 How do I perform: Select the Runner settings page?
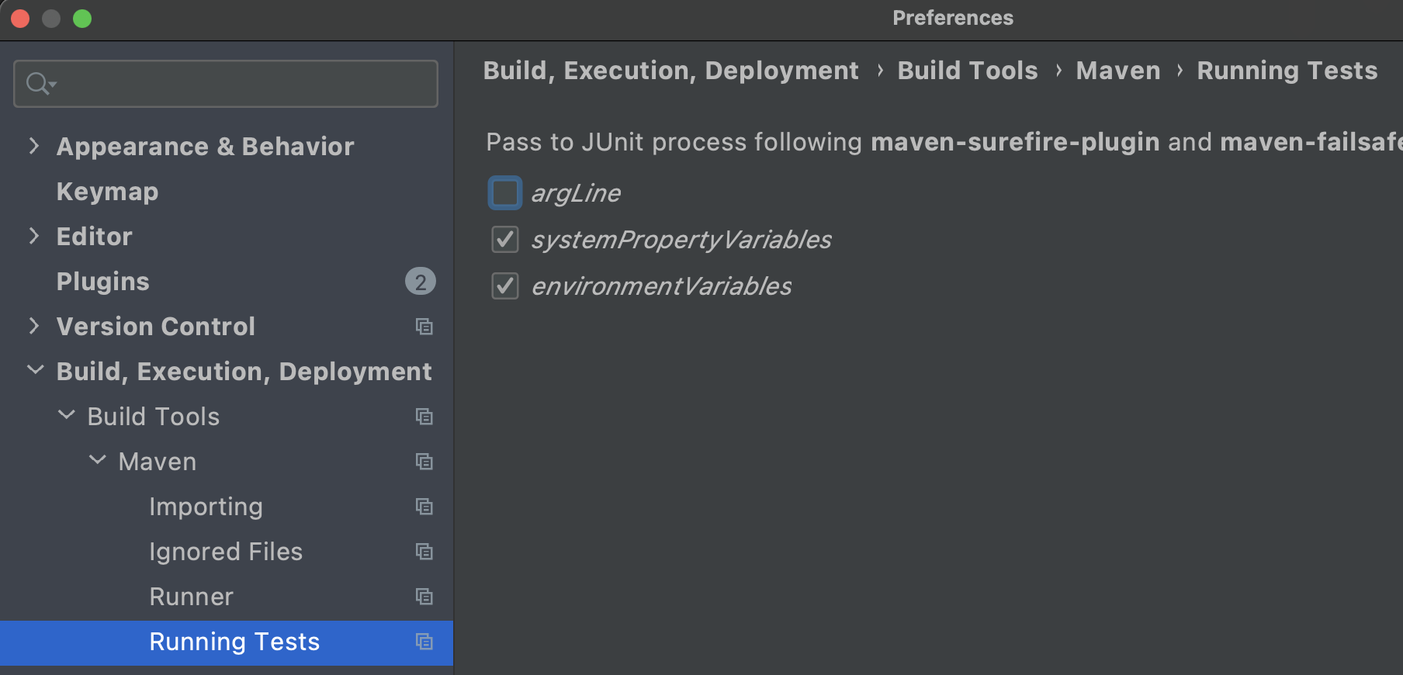[191, 597]
